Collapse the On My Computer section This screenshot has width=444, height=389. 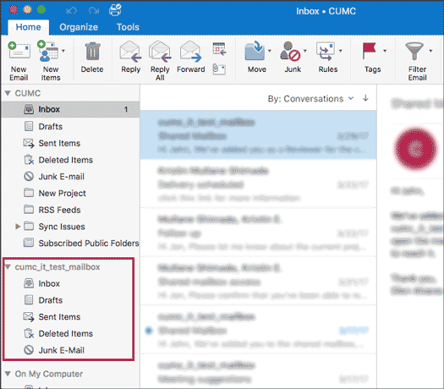8,374
